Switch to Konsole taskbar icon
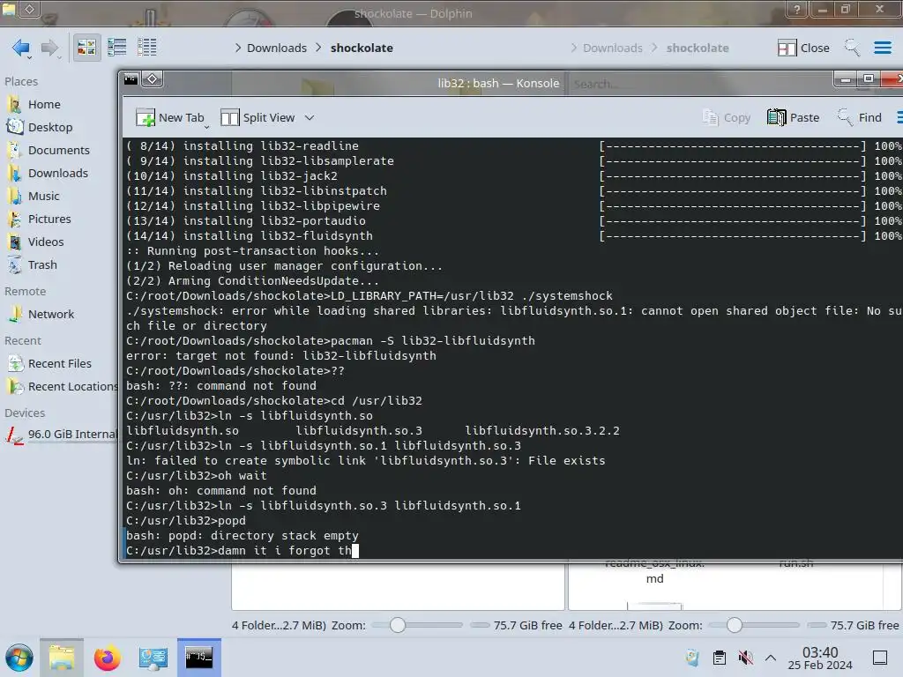Image resolution: width=903 pixels, height=677 pixels. tap(198, 658)
